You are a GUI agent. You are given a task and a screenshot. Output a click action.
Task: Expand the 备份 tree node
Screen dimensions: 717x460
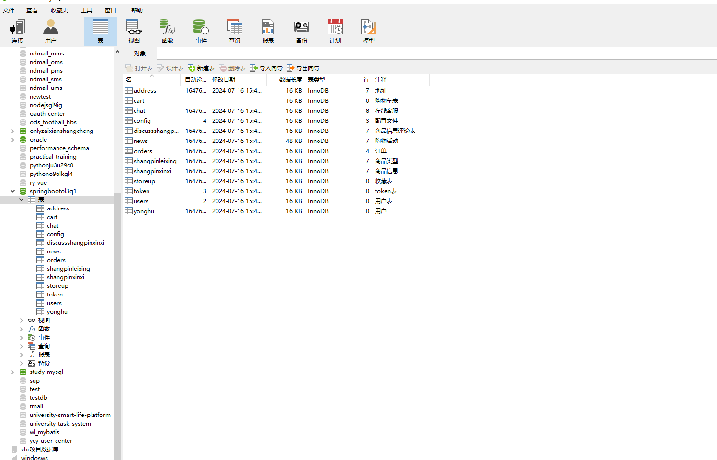click(21, 363)
